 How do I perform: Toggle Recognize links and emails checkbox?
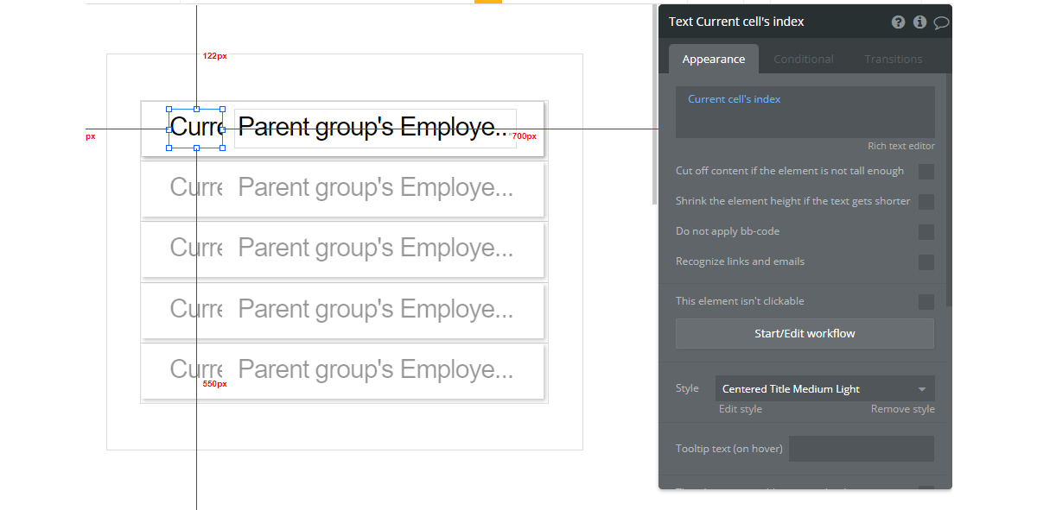click(x=926, y=262)
